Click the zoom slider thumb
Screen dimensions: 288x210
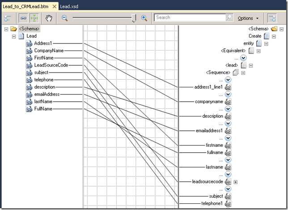point(134,18)
